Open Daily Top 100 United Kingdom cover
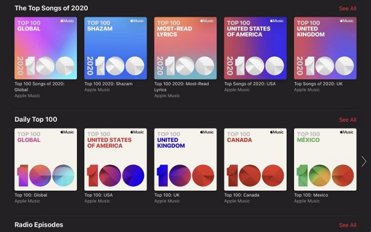Viewport: 371px width, 232px height. [185, 159]
